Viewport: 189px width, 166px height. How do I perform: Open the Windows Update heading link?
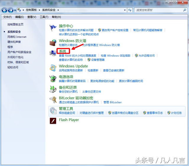(73, 66)
